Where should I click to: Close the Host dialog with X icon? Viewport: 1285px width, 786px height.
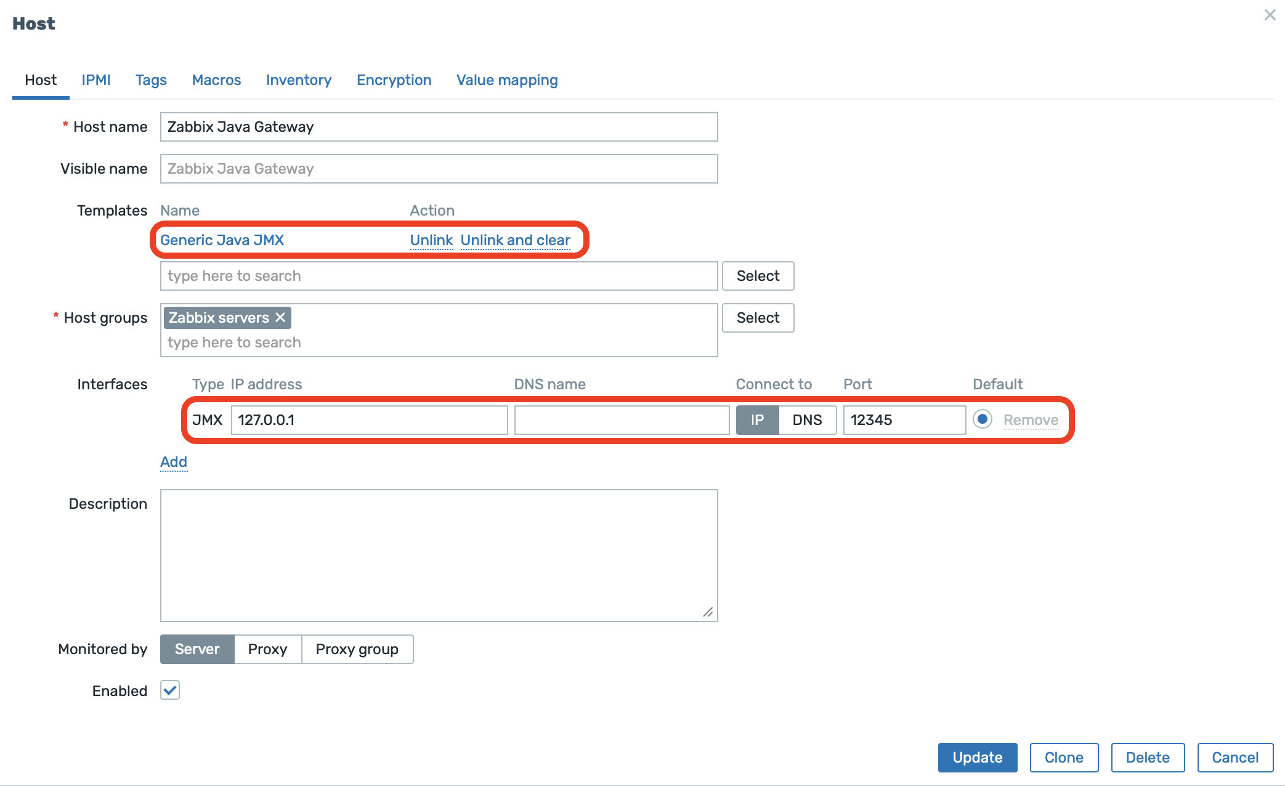(1270, 15)
